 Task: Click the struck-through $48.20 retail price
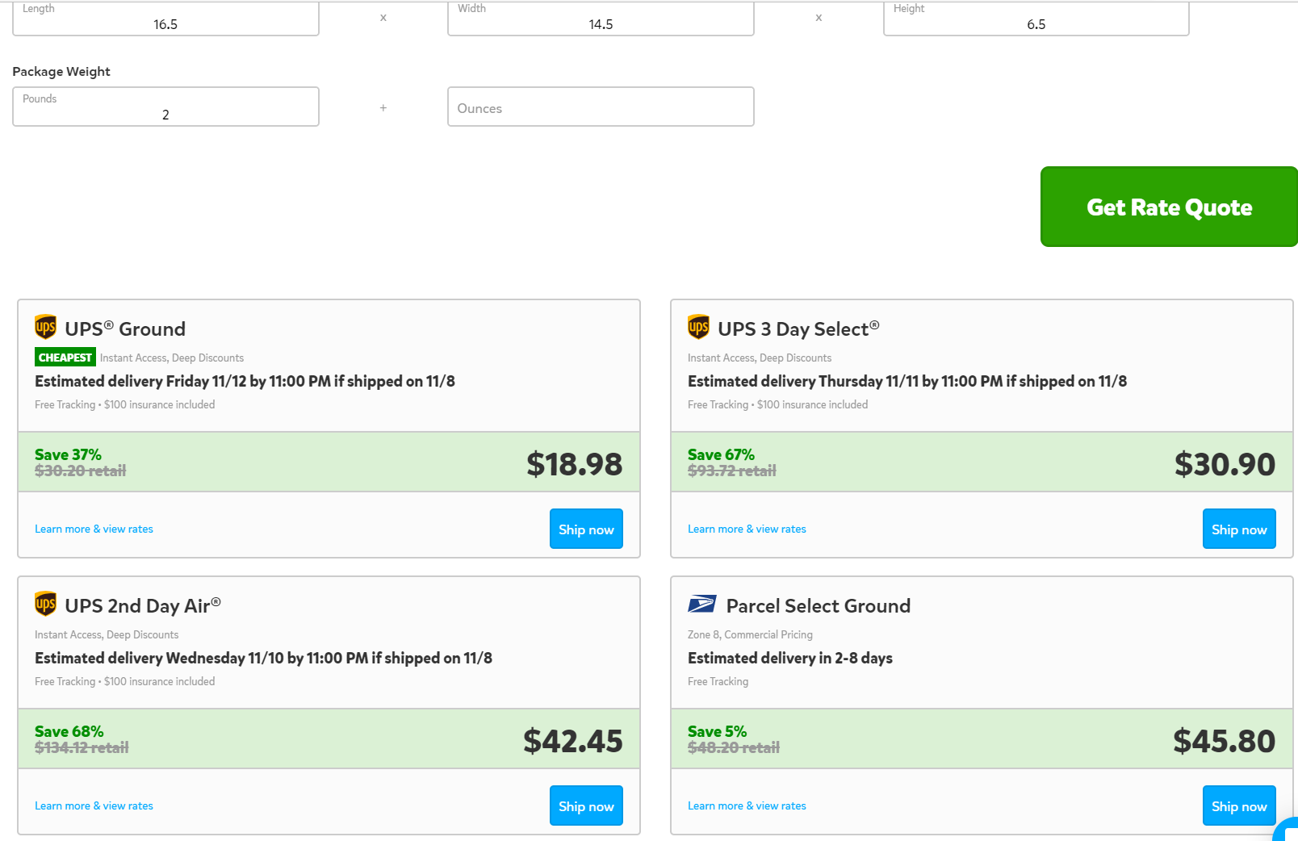tap(733, 747)
